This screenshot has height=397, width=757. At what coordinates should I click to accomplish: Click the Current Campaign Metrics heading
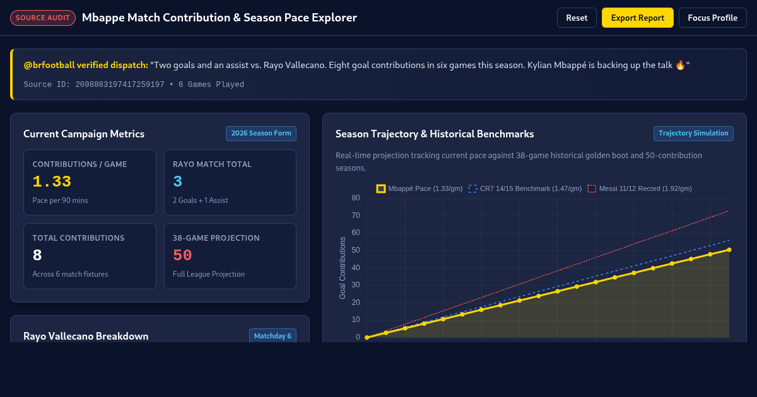point(84,134)
